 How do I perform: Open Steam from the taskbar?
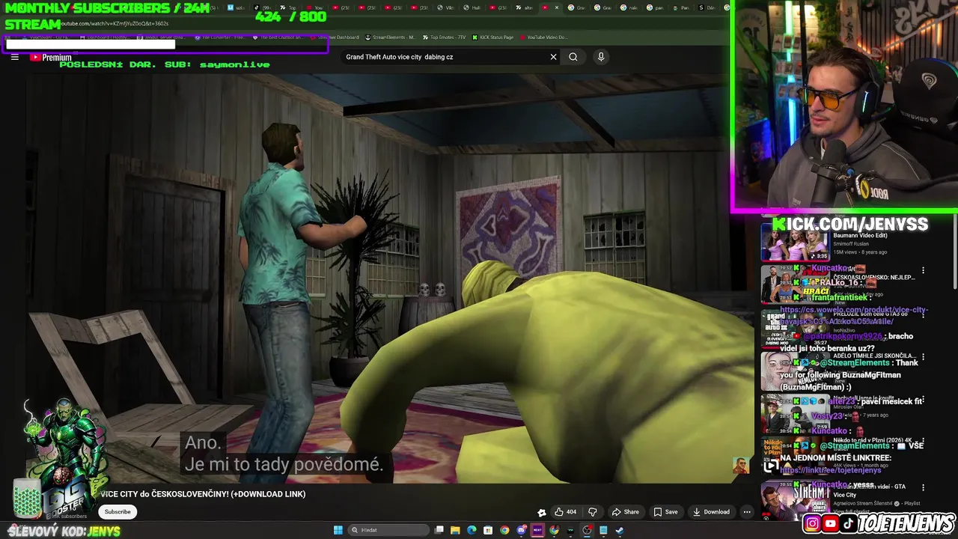619,531
